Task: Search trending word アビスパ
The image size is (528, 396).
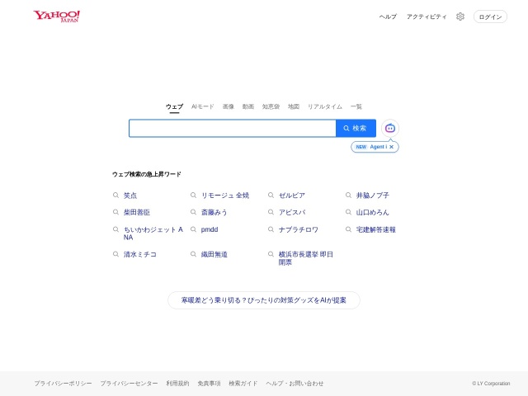Action: pyautogui.click(x=292, y=213)
